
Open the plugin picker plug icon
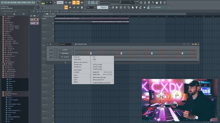pos(136,8)
